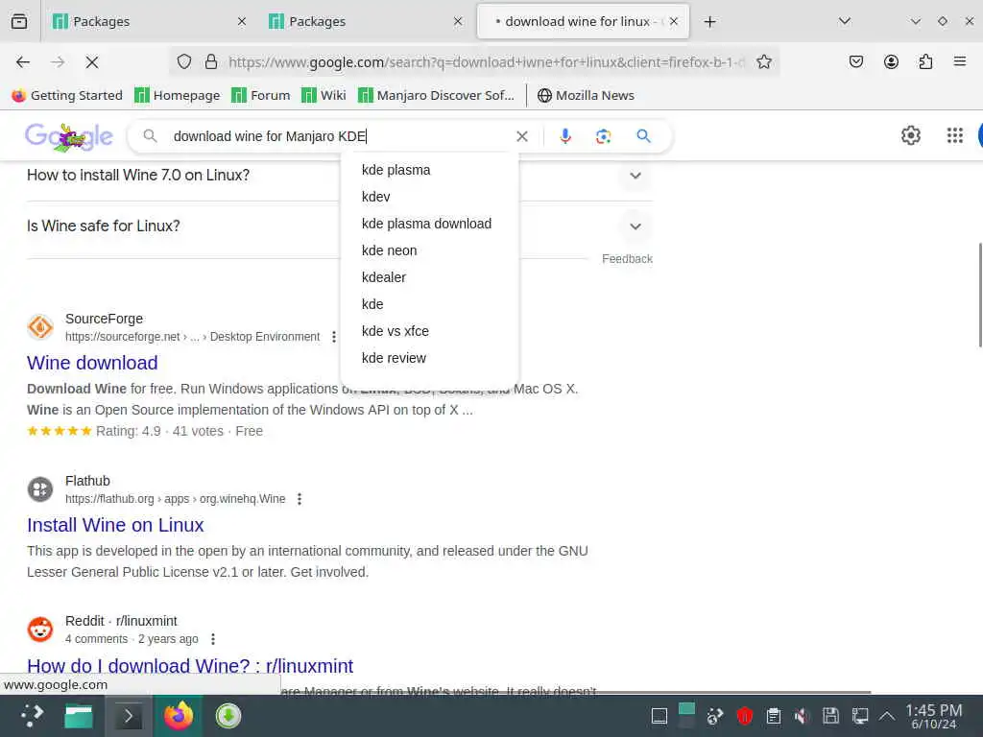Open the Mozilla News bookmark
This screenshot has width=983, height=737.
coord(586,95)
